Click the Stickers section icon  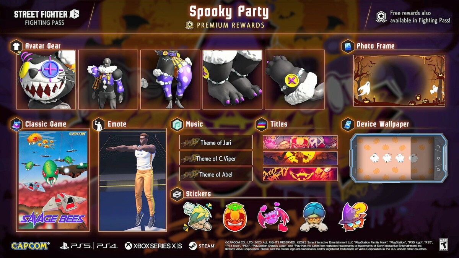click(177, 194)
